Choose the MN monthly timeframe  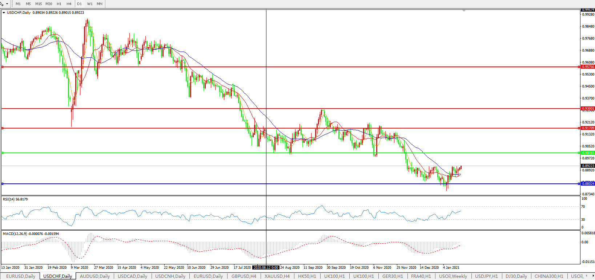100,4
